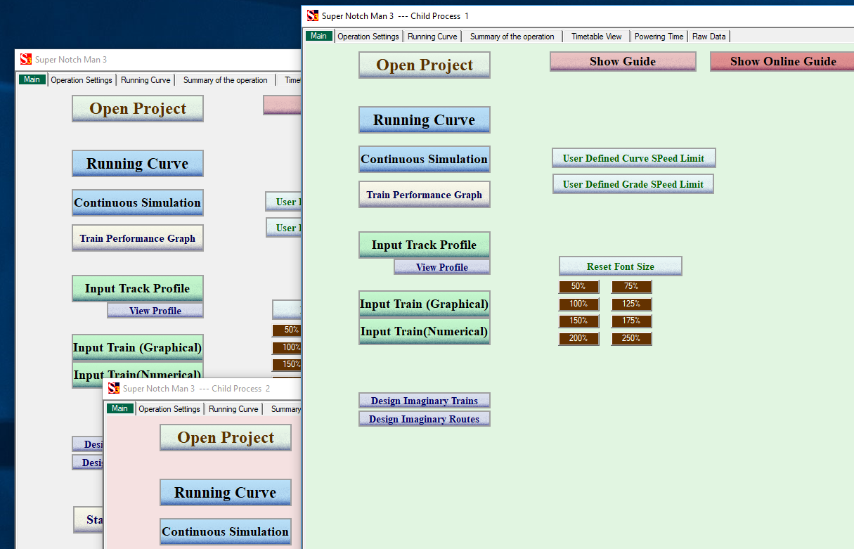Choose the 250% font size button
This screenshot has width=854, height=549.
click(631, 338)
